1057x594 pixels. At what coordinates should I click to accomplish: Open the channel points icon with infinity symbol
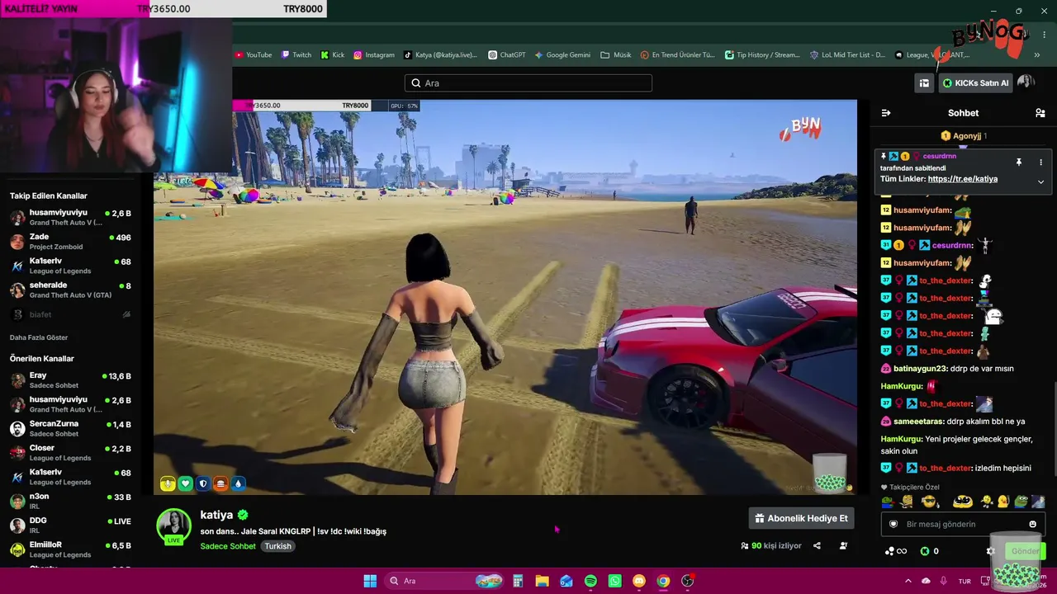pyautogui.click(x=896, y=551)
